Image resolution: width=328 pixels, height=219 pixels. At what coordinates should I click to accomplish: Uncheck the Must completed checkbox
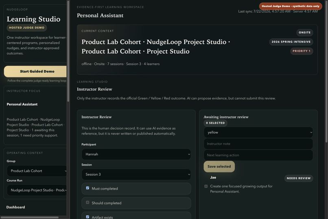87,188
